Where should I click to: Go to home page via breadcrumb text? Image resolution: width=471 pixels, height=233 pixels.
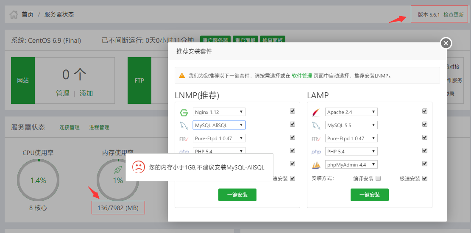(x=28, y=14)
